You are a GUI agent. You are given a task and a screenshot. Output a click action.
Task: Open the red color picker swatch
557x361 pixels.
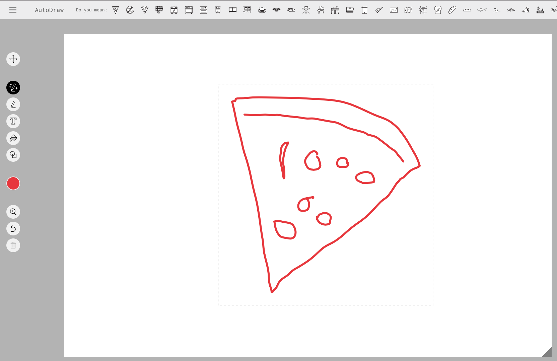(x=13, y=184)
